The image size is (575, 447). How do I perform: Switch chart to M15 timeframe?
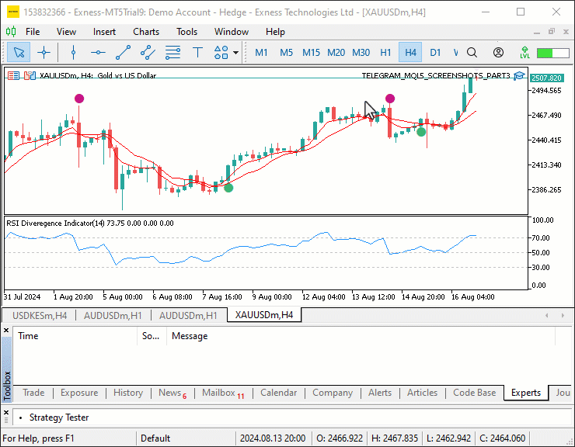[311, 53]
